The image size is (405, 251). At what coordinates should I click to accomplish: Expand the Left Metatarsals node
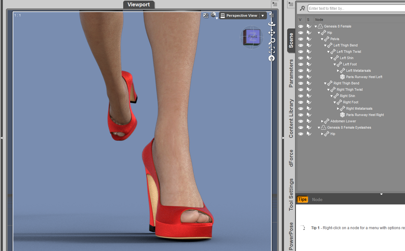pyautogui.click(x=338, y=70)
